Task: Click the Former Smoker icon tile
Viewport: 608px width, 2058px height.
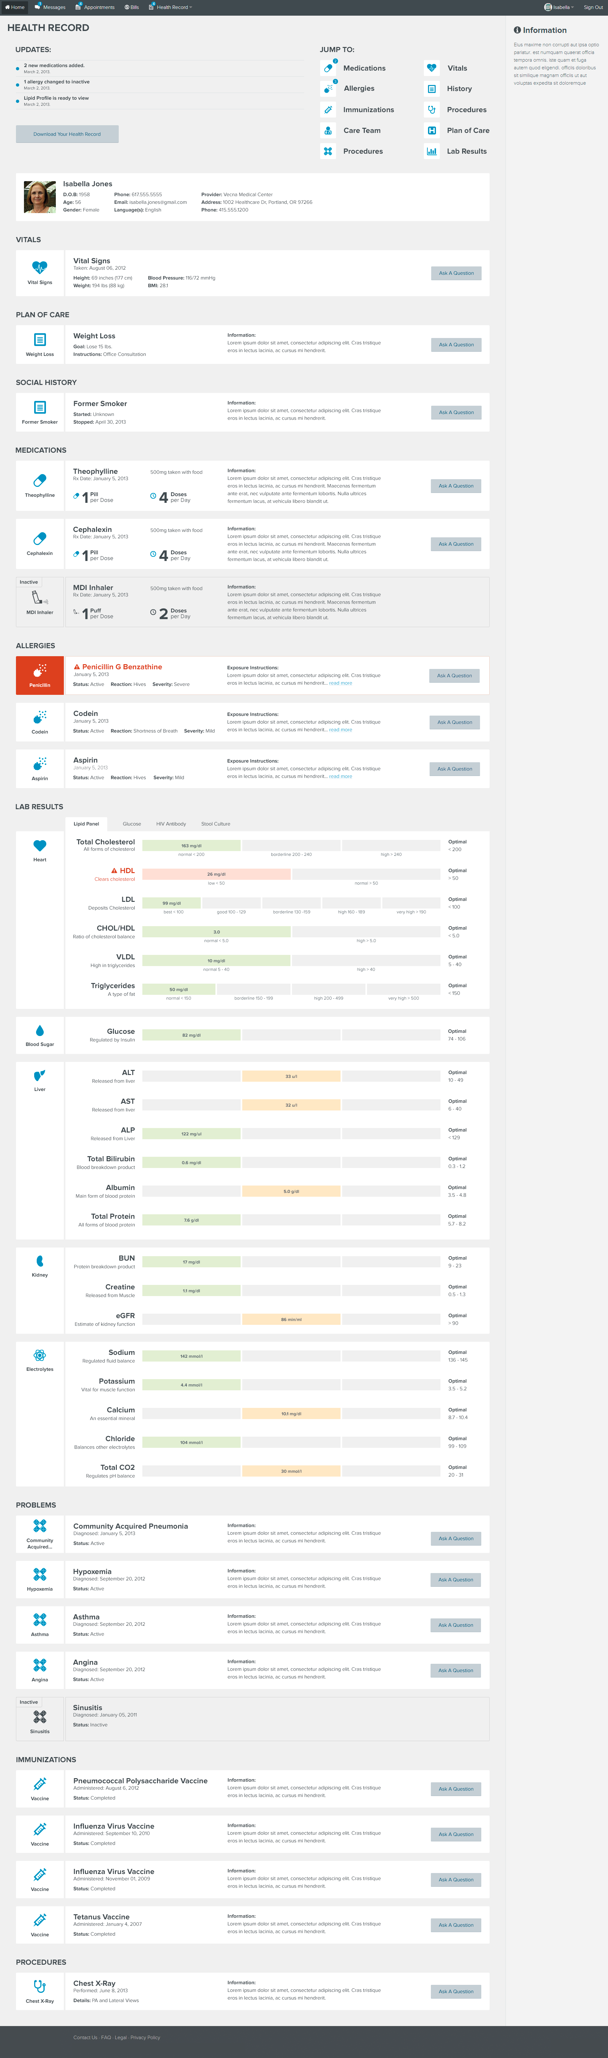Action: click(40, 412)
